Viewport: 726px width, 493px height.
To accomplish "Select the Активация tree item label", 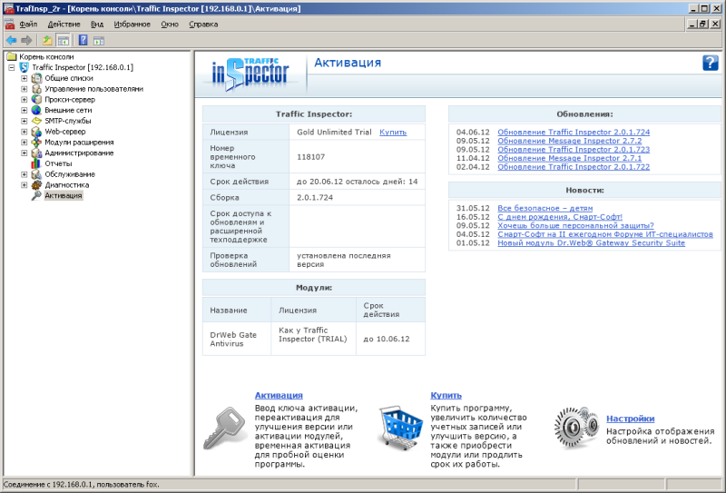I will [64, 195].
